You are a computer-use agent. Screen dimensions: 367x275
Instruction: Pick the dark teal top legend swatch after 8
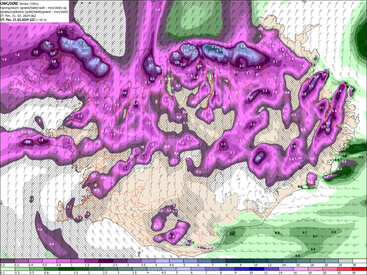pos(233,261)
